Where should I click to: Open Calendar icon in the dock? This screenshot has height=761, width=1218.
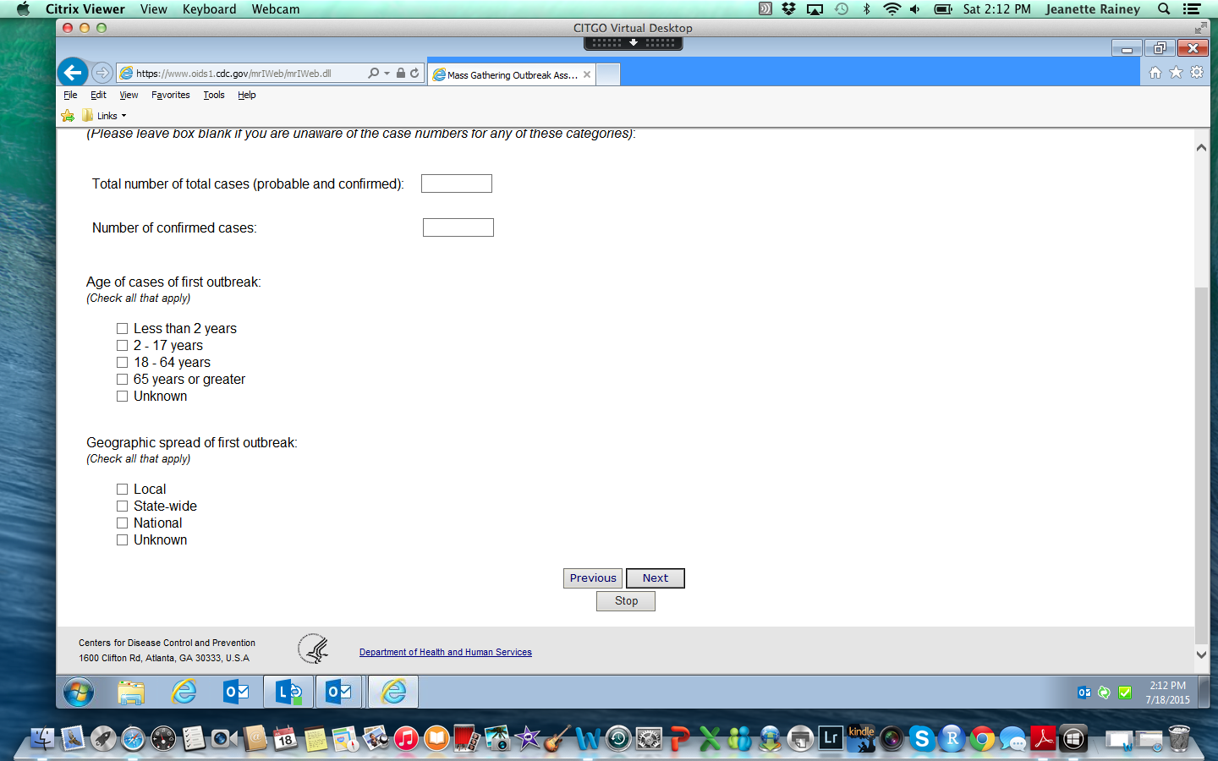pyautogui.click(x=285, y=739)
